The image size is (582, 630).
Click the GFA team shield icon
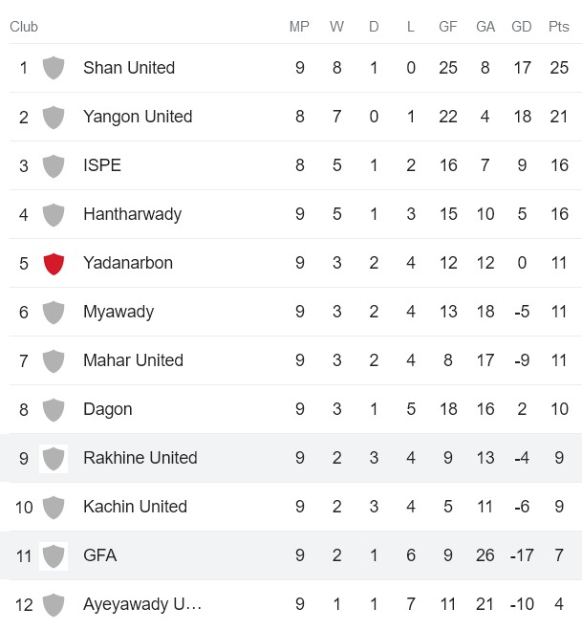(x=54, y=555)
